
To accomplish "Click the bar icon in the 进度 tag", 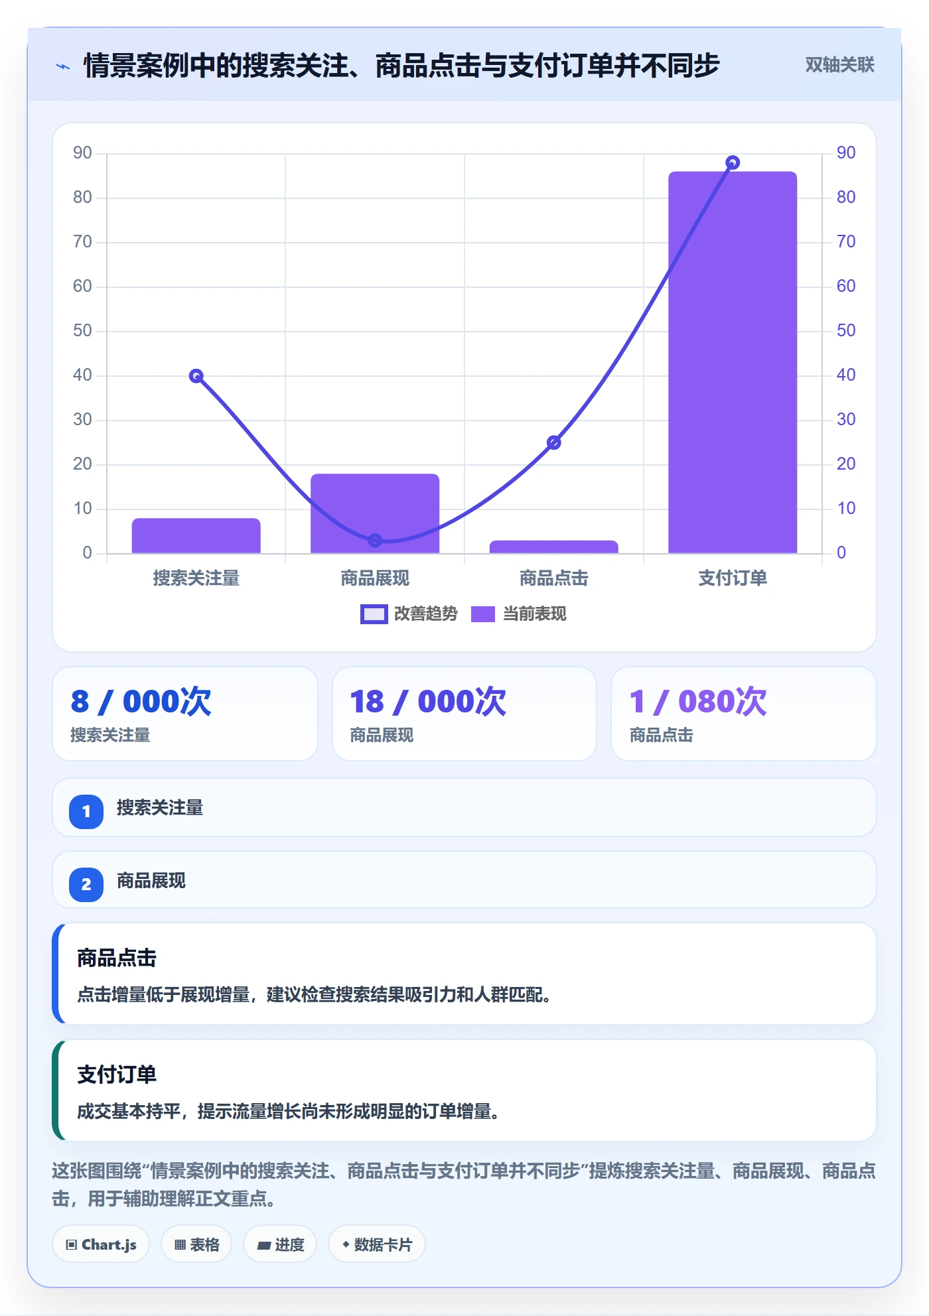I will click(x=263, y=1246).
